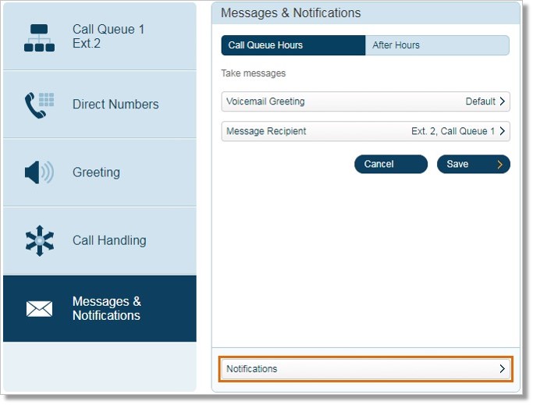Click the chevron next to Default

pyautogui.click(x=502, y=101)
